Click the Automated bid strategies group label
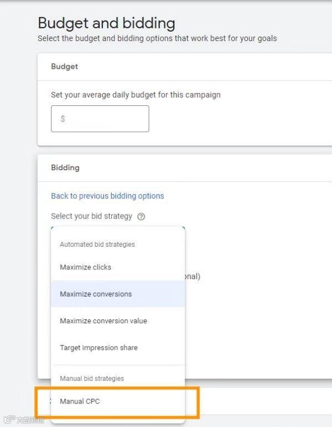The image size is (332, 427). point(97,245)
